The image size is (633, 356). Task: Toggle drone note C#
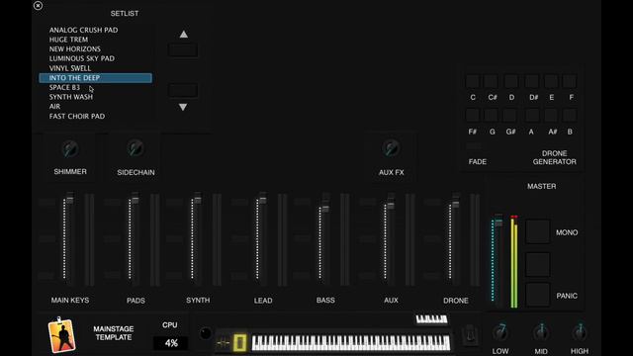(x=492, y=81)
